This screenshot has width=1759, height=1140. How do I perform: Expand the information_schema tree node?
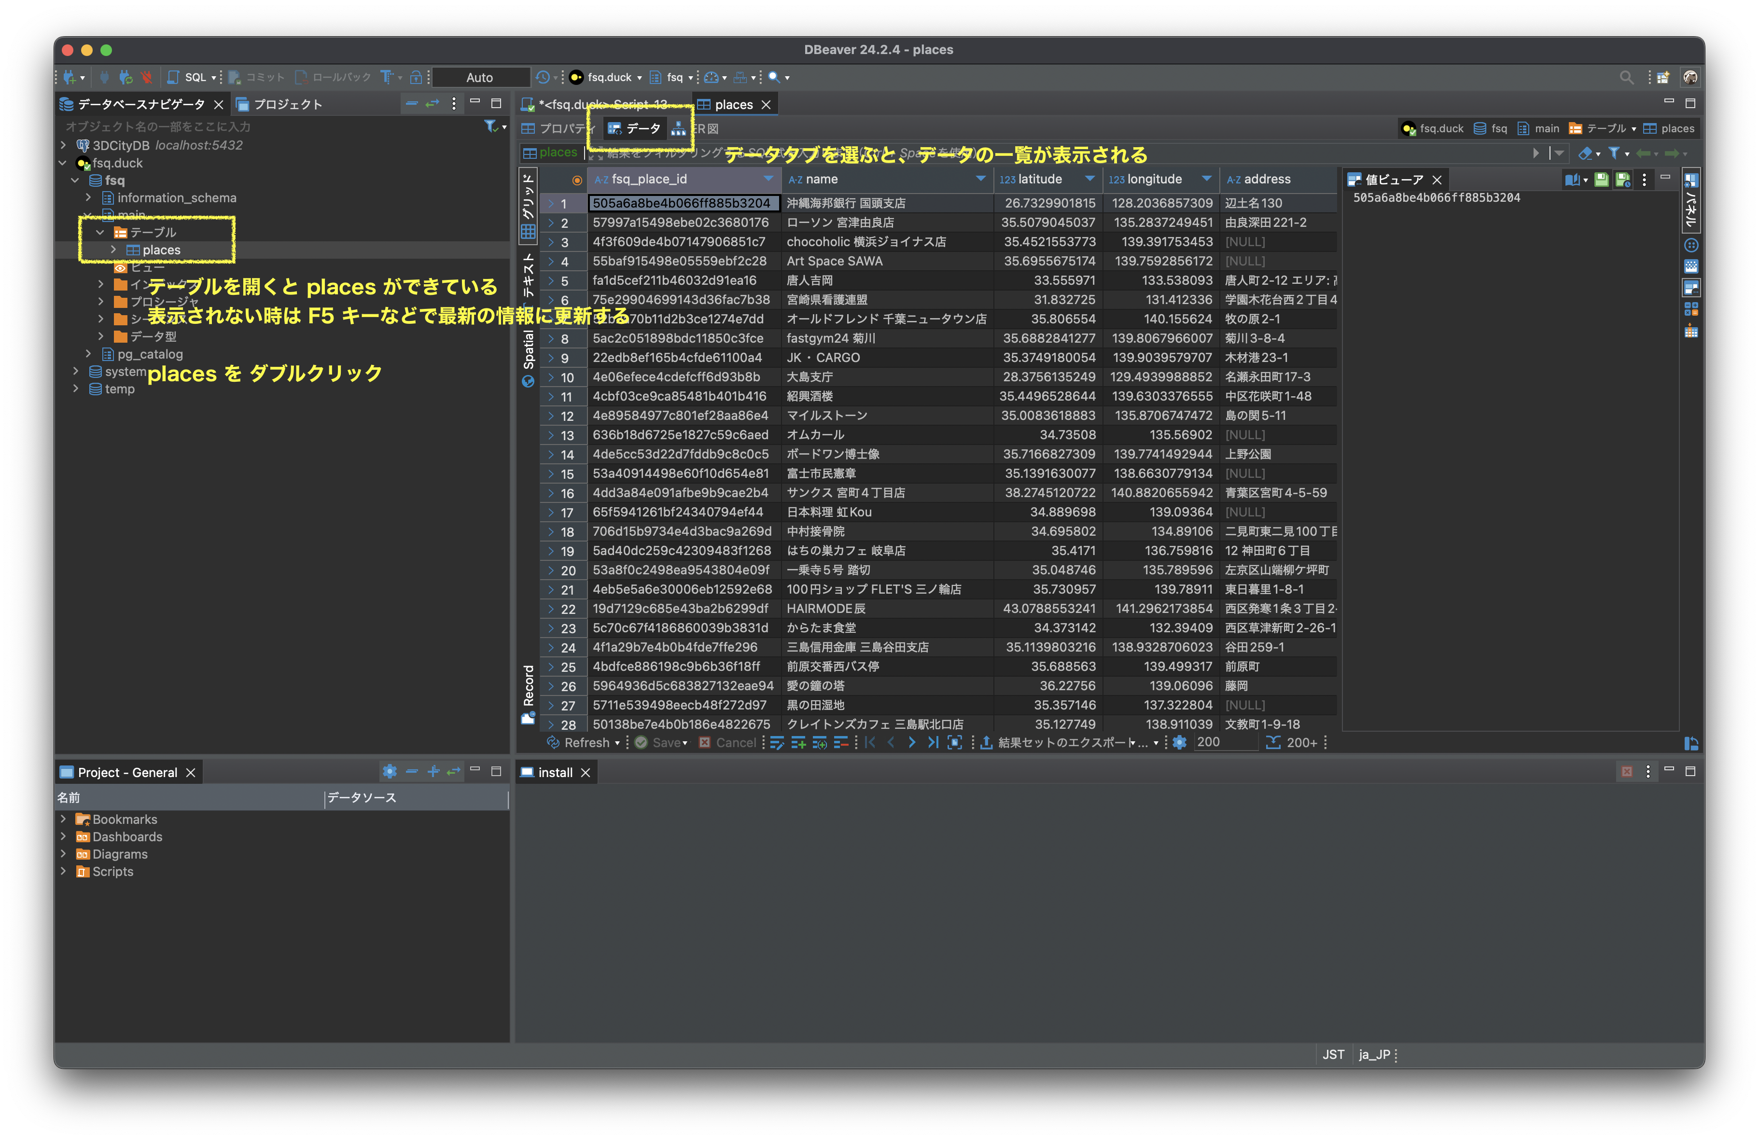(x=88, y=197)
